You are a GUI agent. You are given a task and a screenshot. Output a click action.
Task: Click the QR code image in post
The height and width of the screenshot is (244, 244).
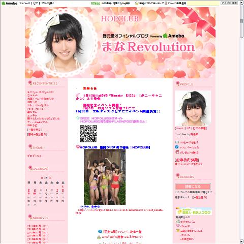(x=88, y=134)
